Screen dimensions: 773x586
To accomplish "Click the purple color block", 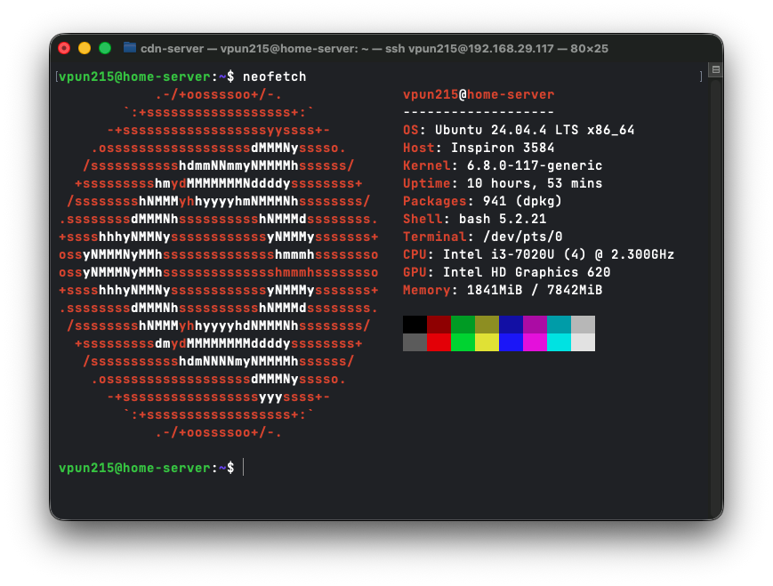I will (535, 325).
